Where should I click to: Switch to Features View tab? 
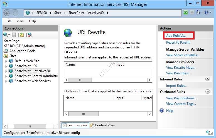point(75,125)
